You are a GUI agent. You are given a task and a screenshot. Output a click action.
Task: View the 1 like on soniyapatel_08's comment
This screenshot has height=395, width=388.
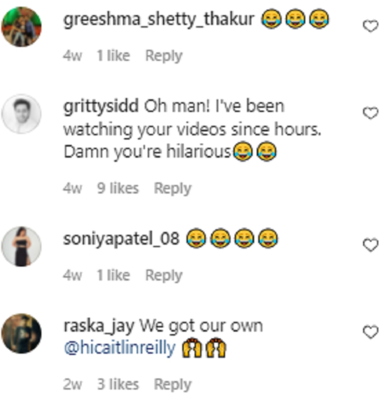[x=113, y=276]
